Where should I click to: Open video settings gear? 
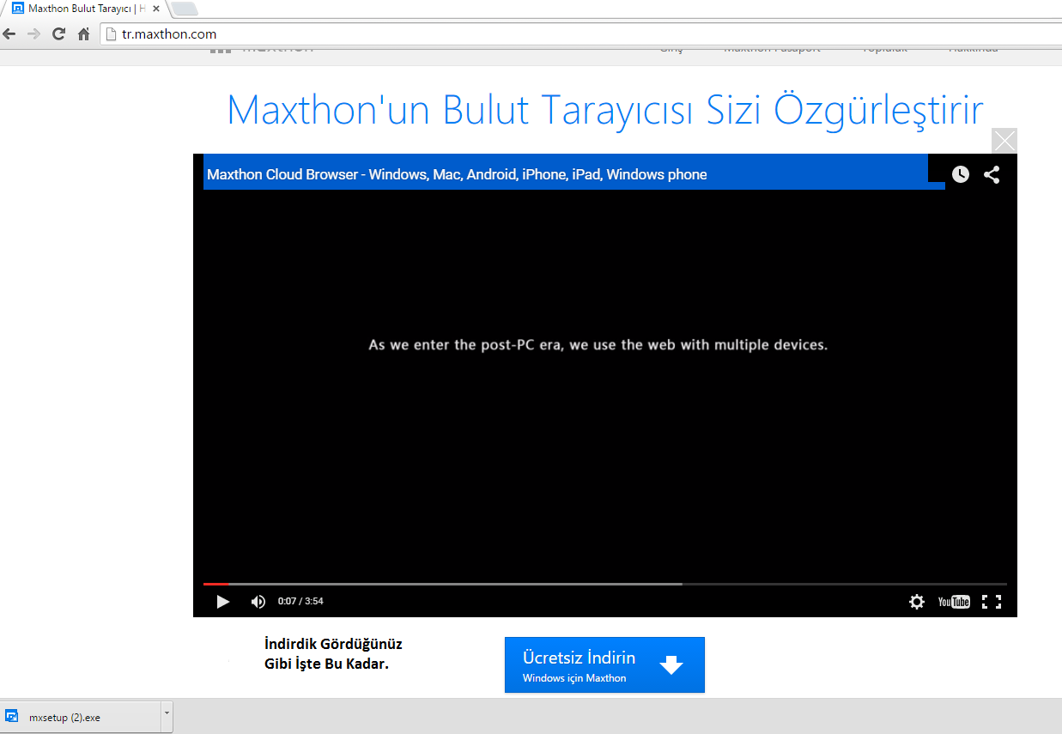(x=917, y=602)
